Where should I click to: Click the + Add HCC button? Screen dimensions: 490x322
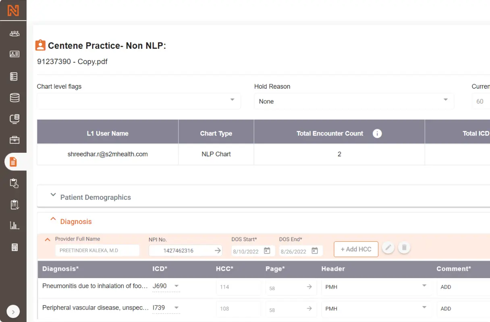click(356, 249)
